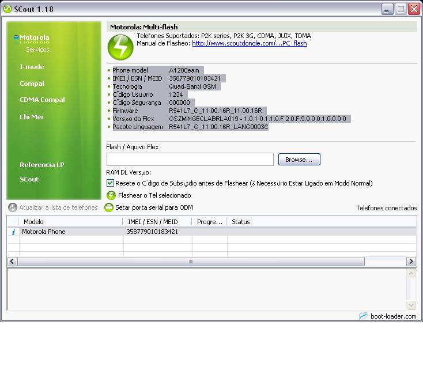Viewport: 423px width, 367px height.
Task: Close the SCout window
Action: pos(414,9)
